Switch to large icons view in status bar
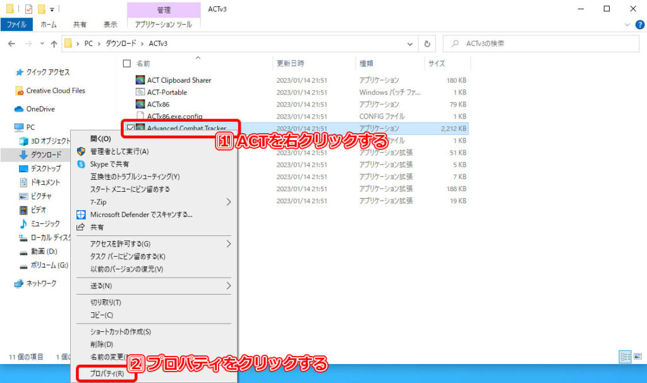The image size is (647, 383). [x=638, y=357]
